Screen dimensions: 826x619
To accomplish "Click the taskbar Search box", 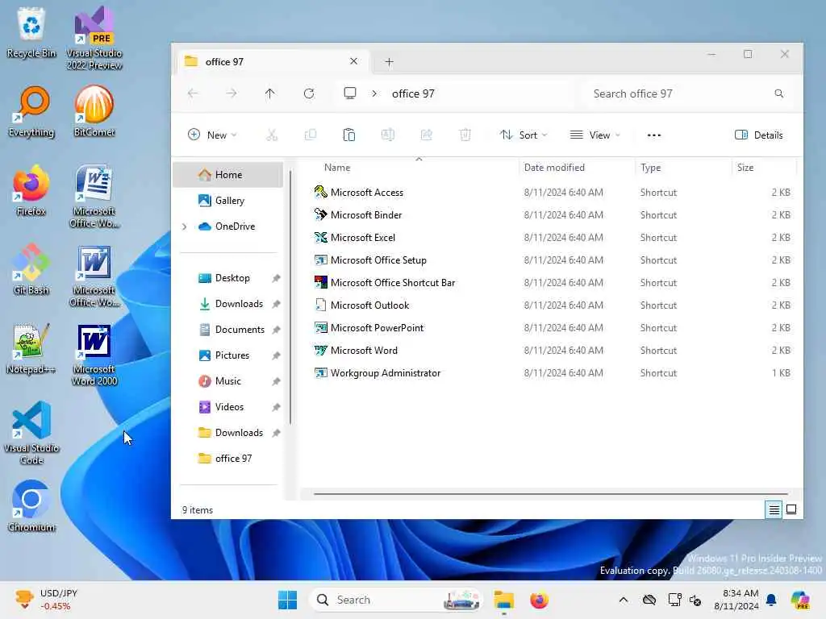I will [396, 600].
